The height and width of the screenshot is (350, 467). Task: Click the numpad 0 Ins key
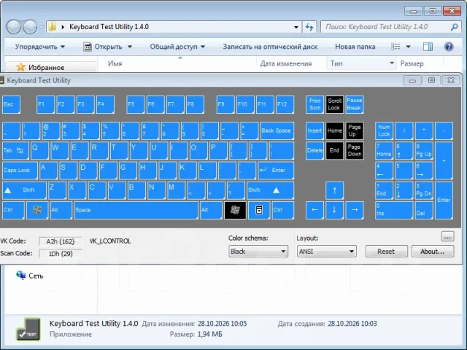(394, 210)
